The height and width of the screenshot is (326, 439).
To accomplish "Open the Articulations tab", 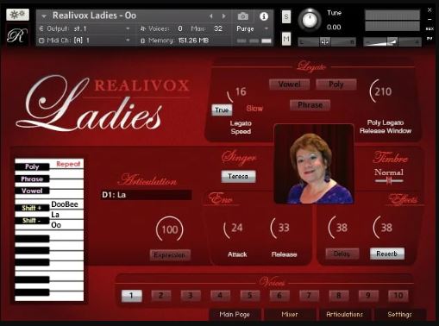I will coord(344,315).
